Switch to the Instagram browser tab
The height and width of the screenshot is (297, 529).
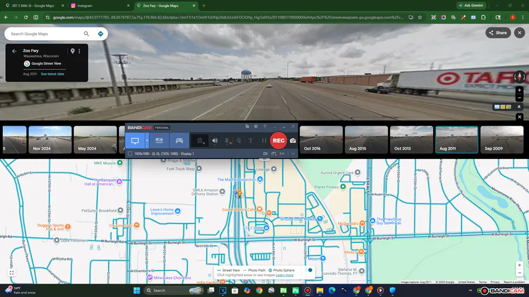(100, 6)
